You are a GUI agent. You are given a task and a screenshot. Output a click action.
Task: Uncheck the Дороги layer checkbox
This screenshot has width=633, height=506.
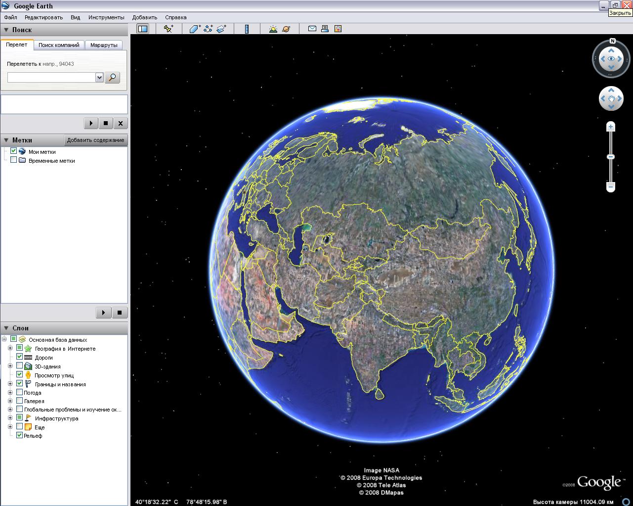[20, 357]
